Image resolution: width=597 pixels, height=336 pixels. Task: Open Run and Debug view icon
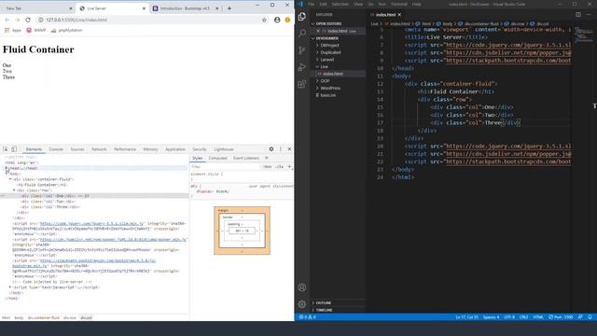point(302,67)
